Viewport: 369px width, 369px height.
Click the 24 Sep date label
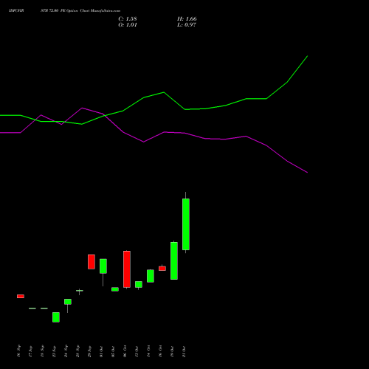click(66, 351)
